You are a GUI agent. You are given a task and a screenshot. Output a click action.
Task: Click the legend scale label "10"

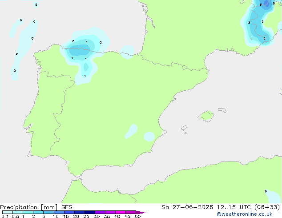tap(56, 216)
